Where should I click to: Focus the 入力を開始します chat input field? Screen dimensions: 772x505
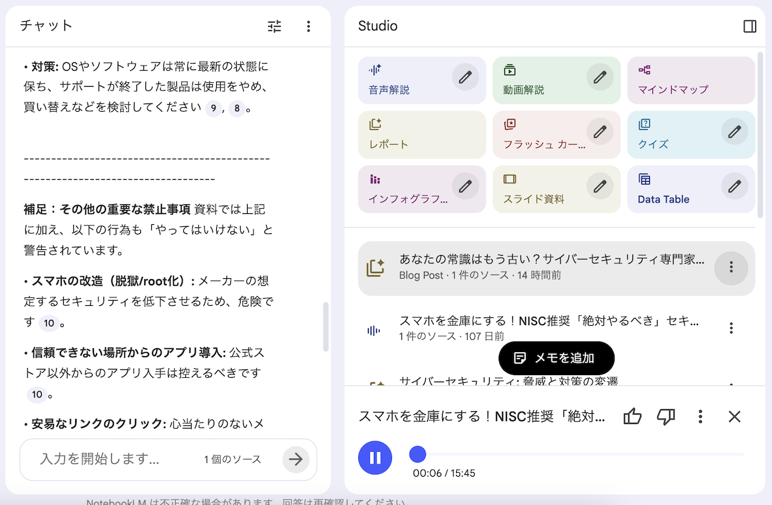(x=116, y=459)
